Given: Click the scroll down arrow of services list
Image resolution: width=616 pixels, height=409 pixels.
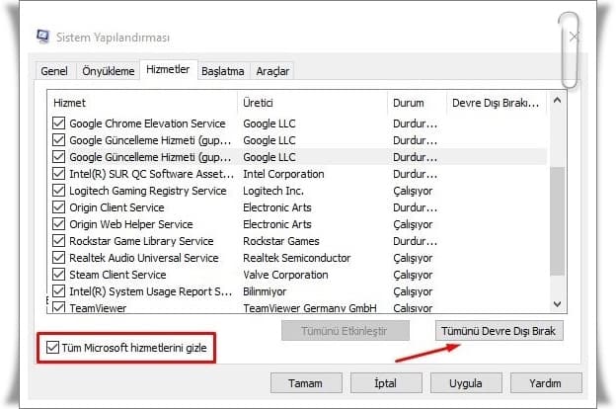Looking at the screenshot, I should coord(557,304).
